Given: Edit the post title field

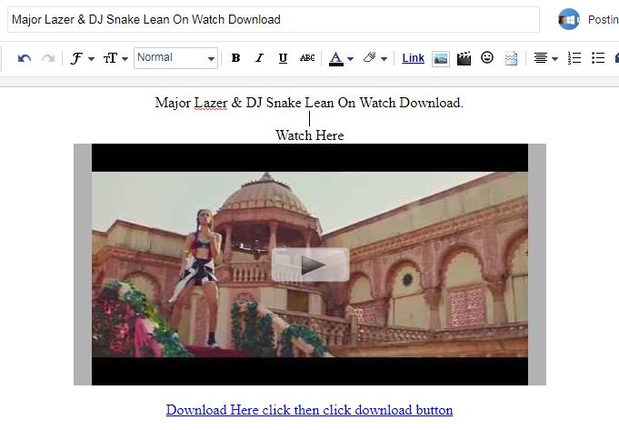Looking at the screenshot, I should coord(274,20).
